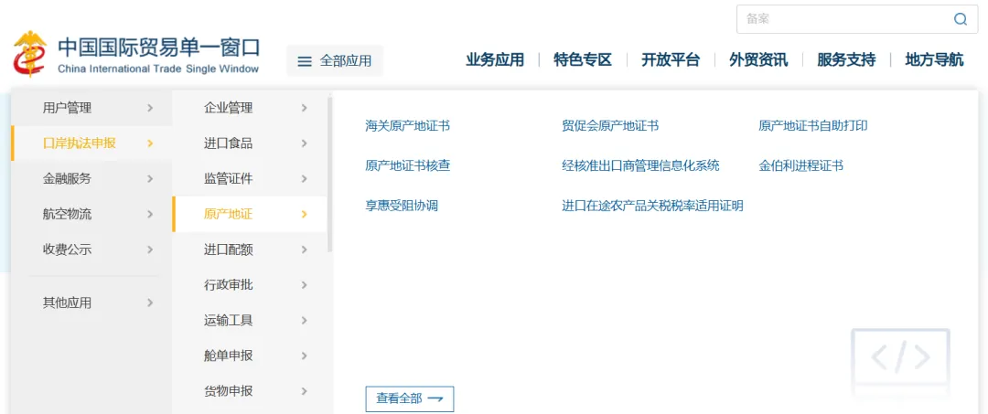Open 经核准出口商管理信息化系统 link
The image size is (988, 414).
[x=640, y=166]
